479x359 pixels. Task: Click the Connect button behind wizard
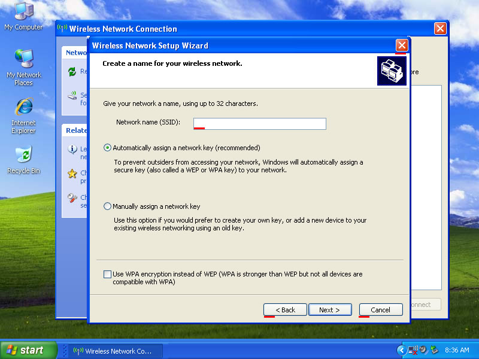tap(425, 305)
